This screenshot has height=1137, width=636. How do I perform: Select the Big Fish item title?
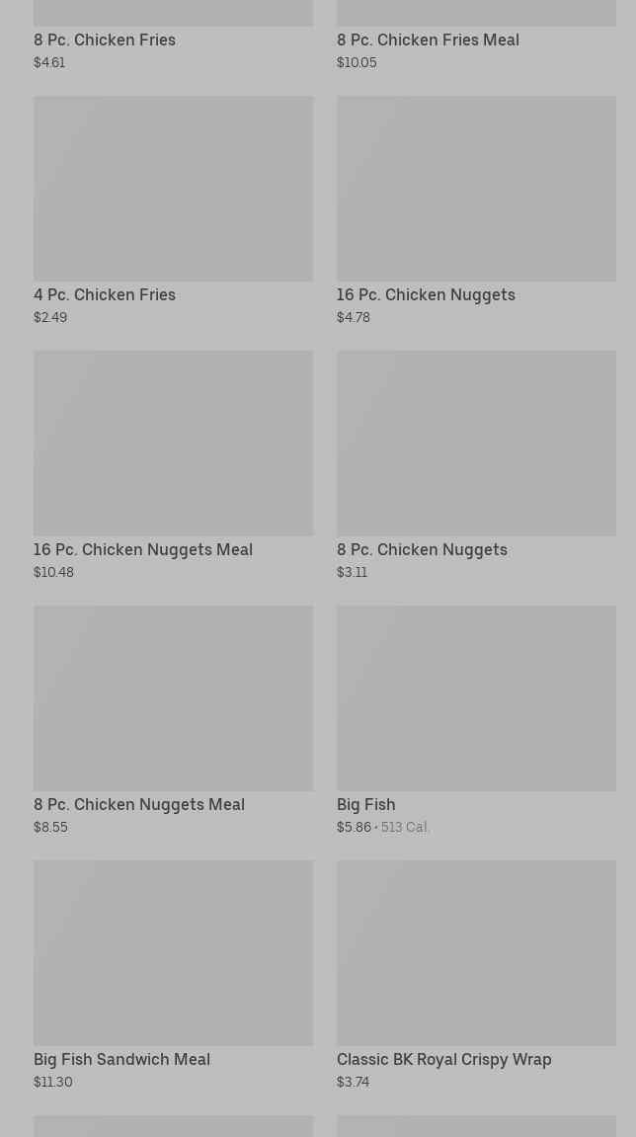point(365,805)
